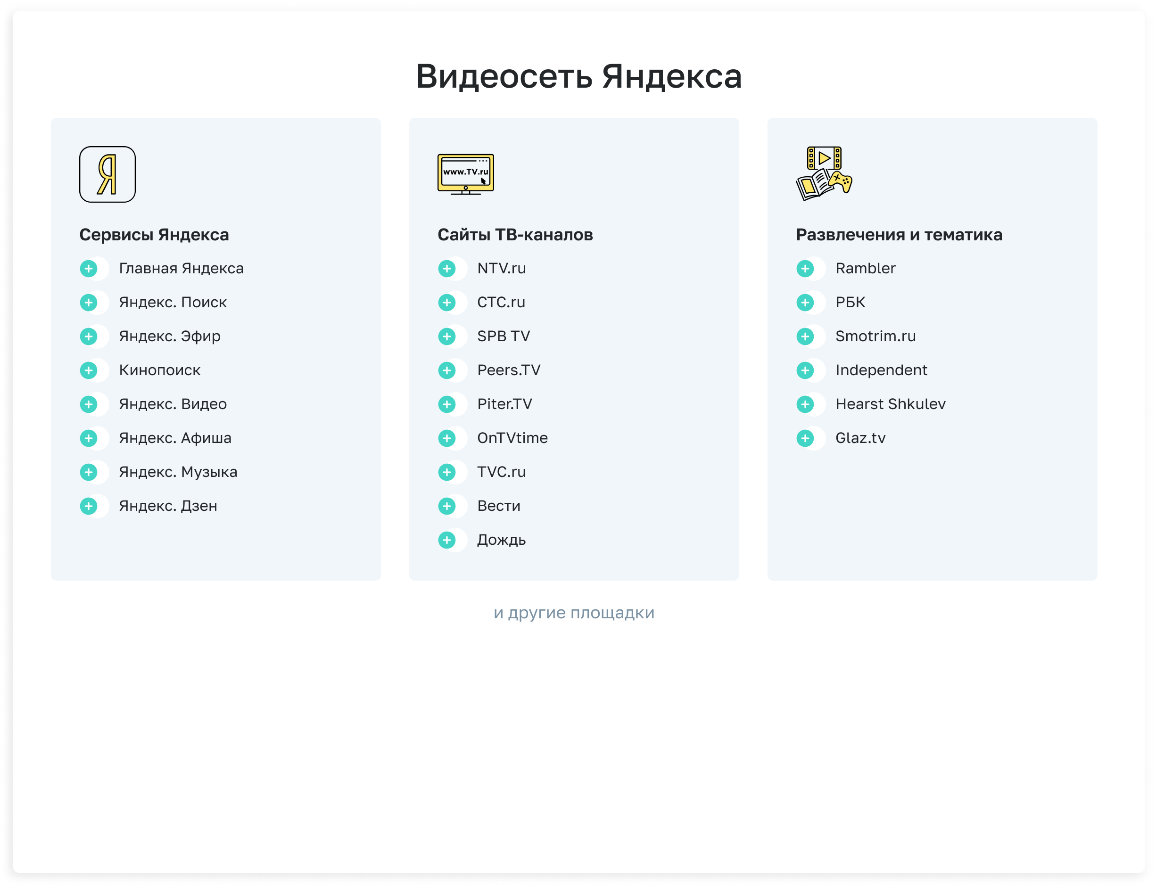Click plus icon beside CTC.ru
This screenshot has height=886, width=1156.
447,302
